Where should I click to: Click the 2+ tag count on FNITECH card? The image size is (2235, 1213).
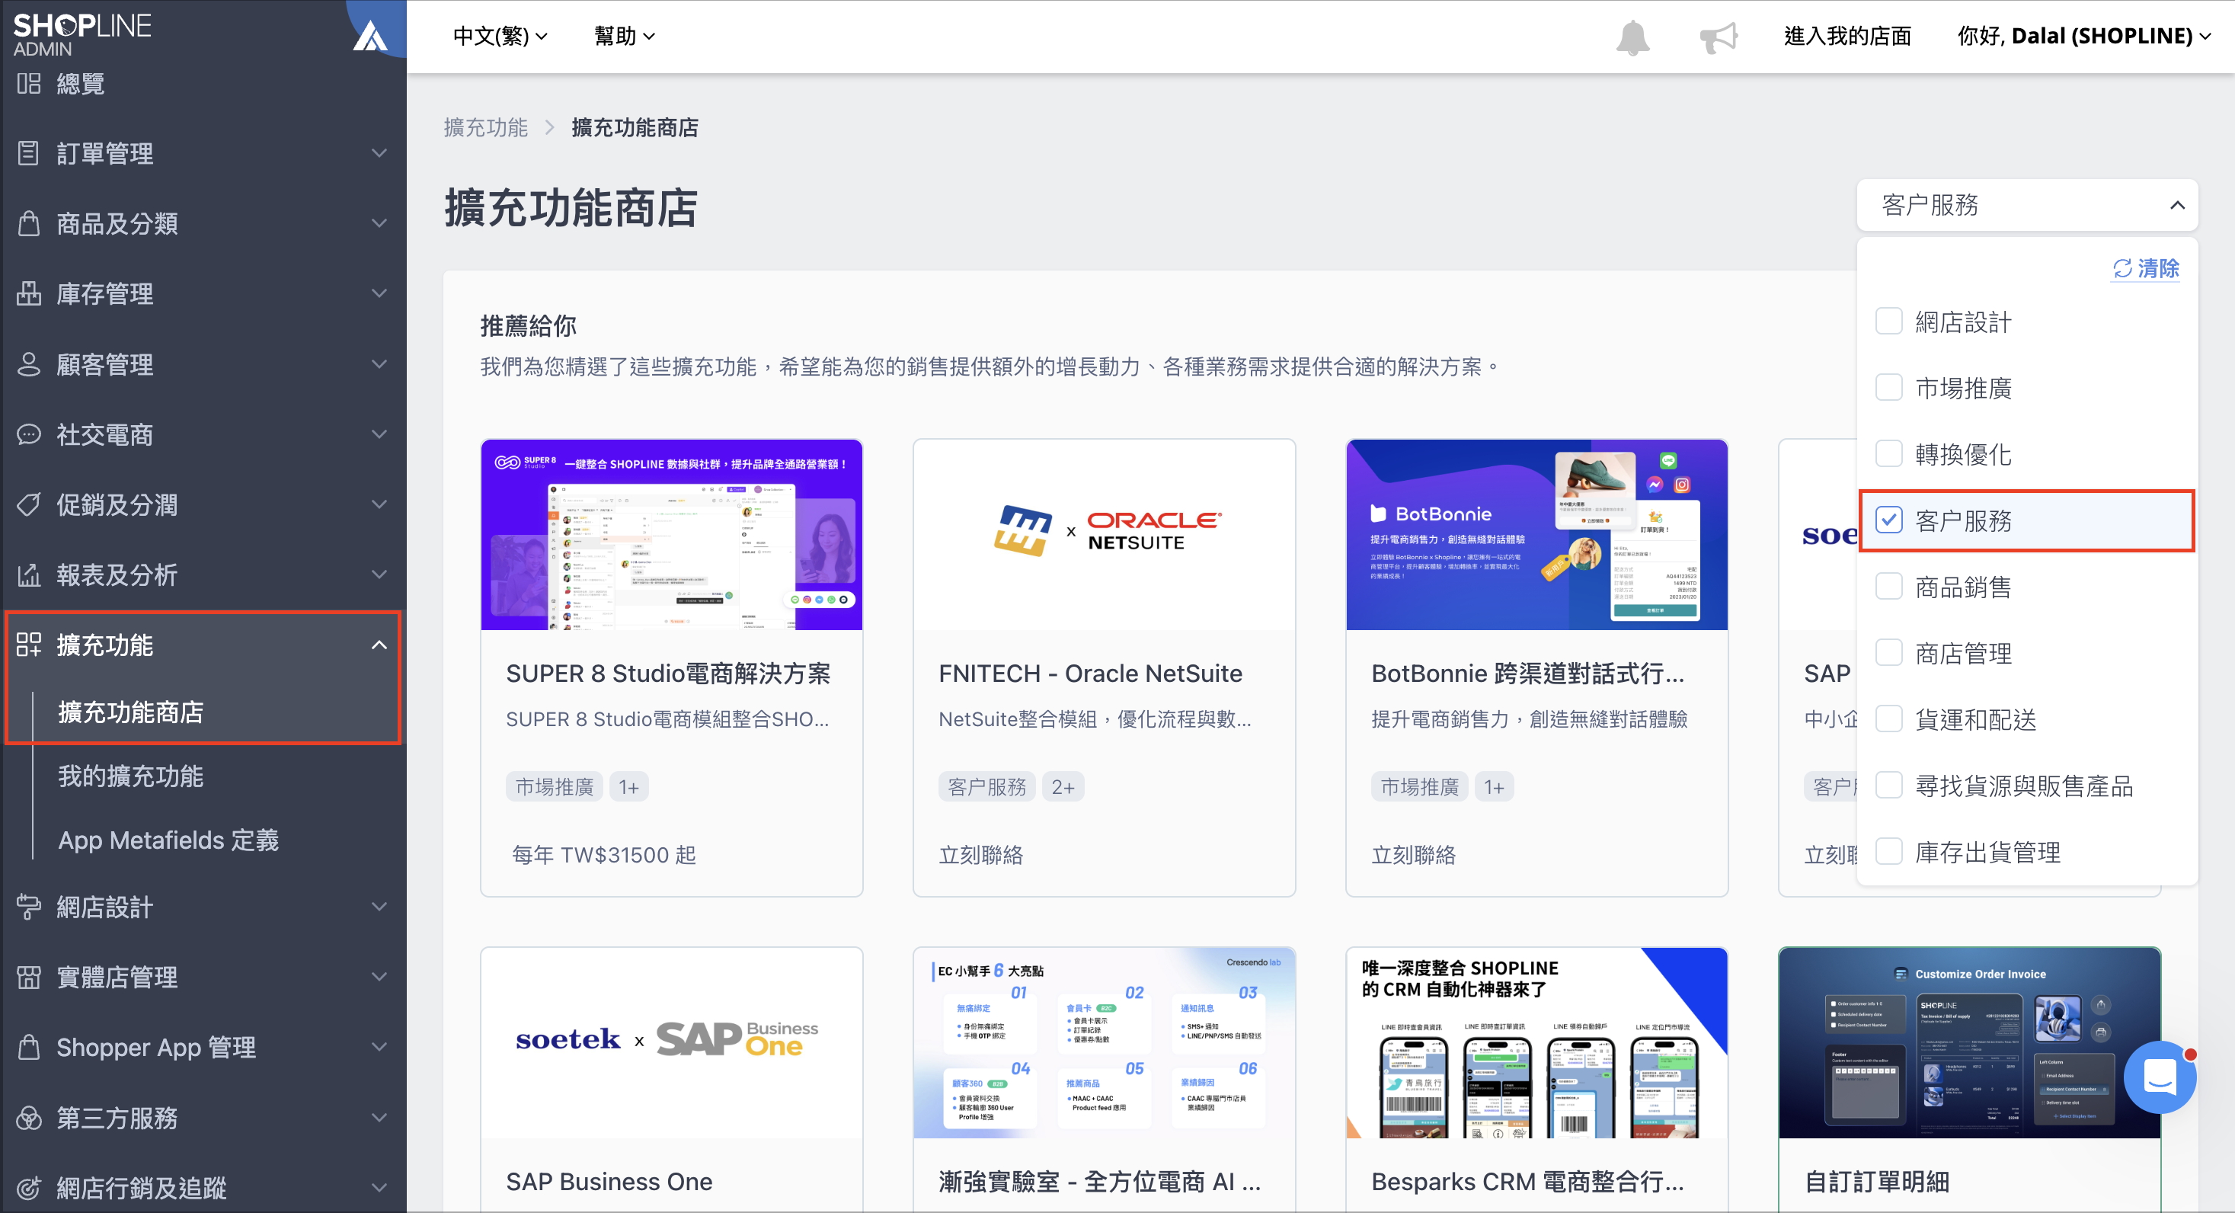point(1063,787)
